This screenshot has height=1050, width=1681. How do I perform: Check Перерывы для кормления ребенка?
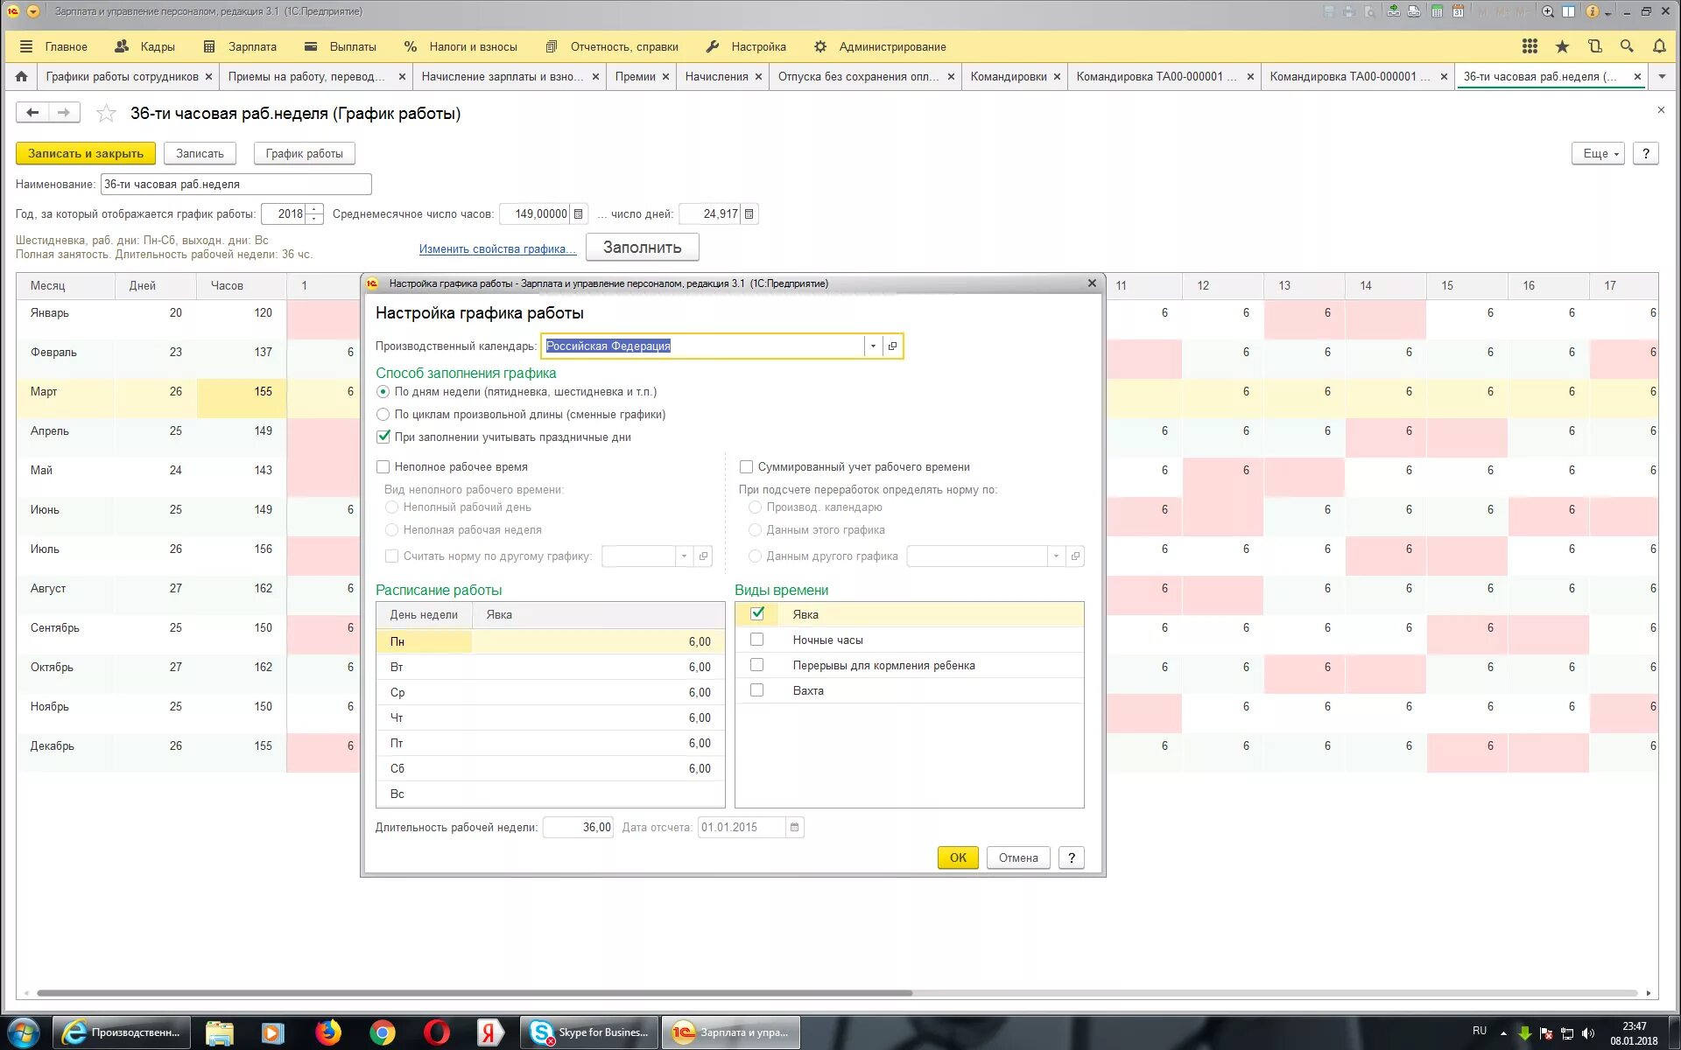[757, 665]
